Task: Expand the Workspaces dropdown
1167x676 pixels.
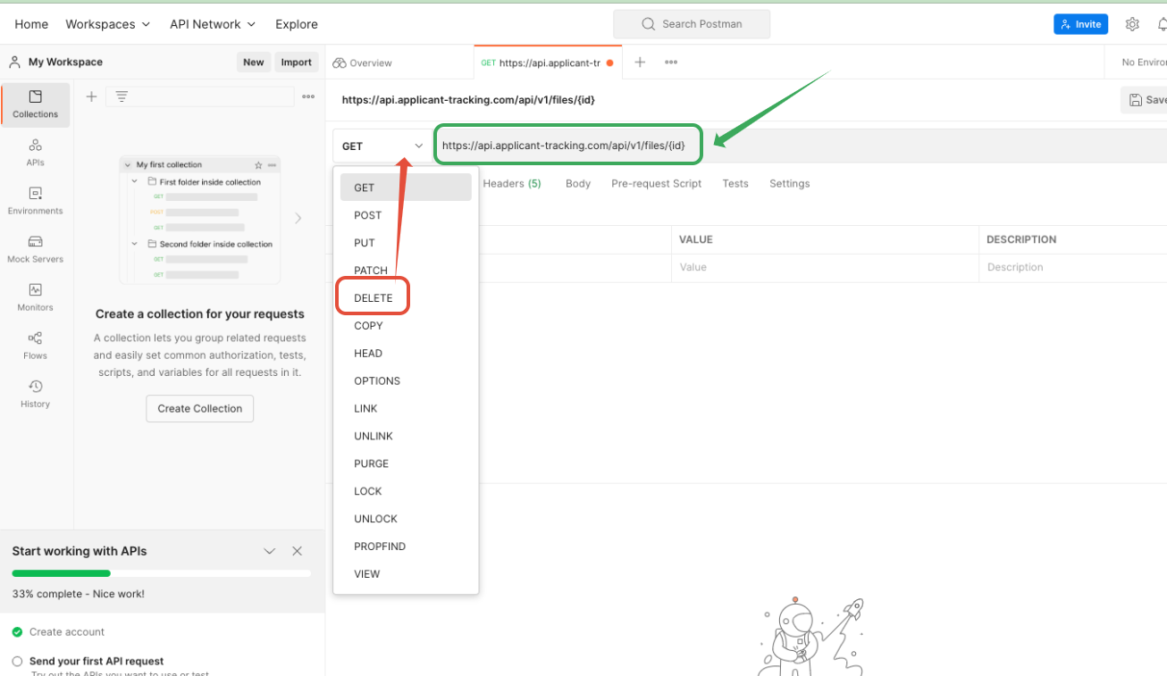Action: pyautogui.click(x=108, y=24)
